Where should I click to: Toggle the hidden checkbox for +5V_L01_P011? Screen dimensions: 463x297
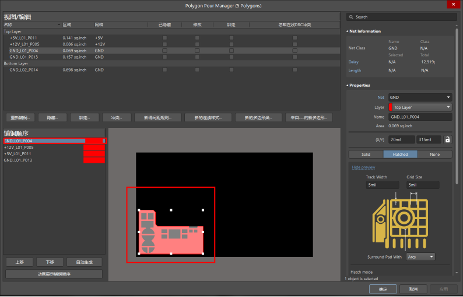click(164, 38)
